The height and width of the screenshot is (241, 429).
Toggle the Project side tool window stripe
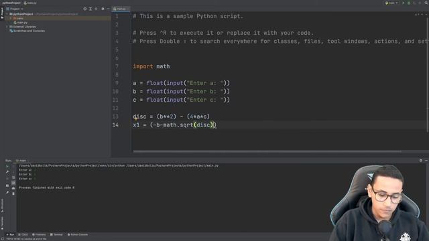click(2, 13)
